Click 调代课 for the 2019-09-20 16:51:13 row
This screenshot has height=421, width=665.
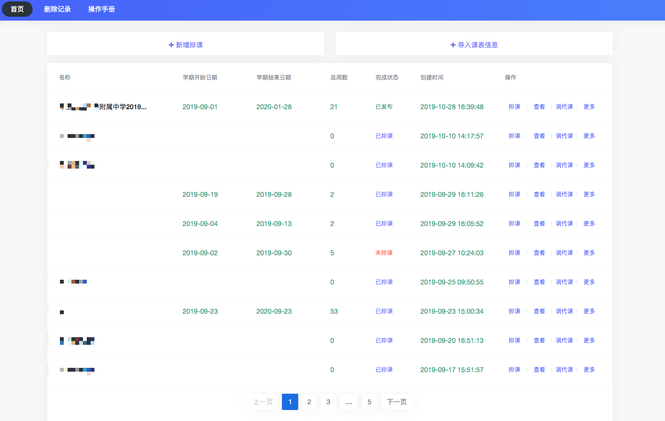[564, 341]
